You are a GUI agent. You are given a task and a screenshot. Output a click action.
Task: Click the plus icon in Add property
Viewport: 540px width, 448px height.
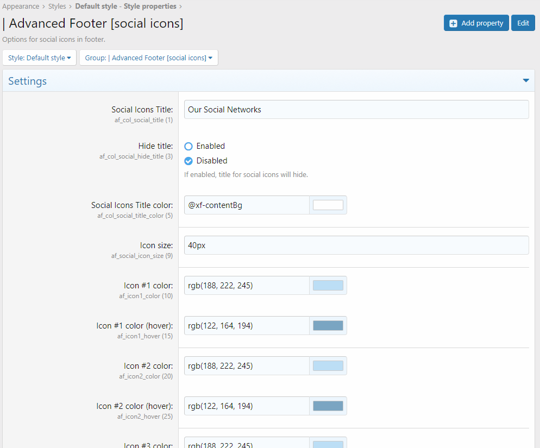click(454, 23)
